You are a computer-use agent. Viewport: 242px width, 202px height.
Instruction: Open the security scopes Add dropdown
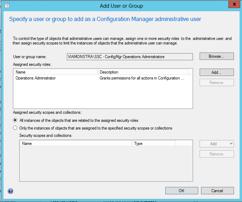click(217, 144)
